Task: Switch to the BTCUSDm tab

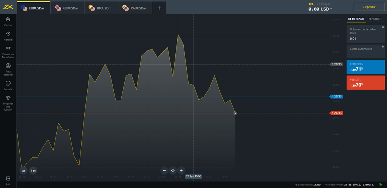Action: coord(101,8)
